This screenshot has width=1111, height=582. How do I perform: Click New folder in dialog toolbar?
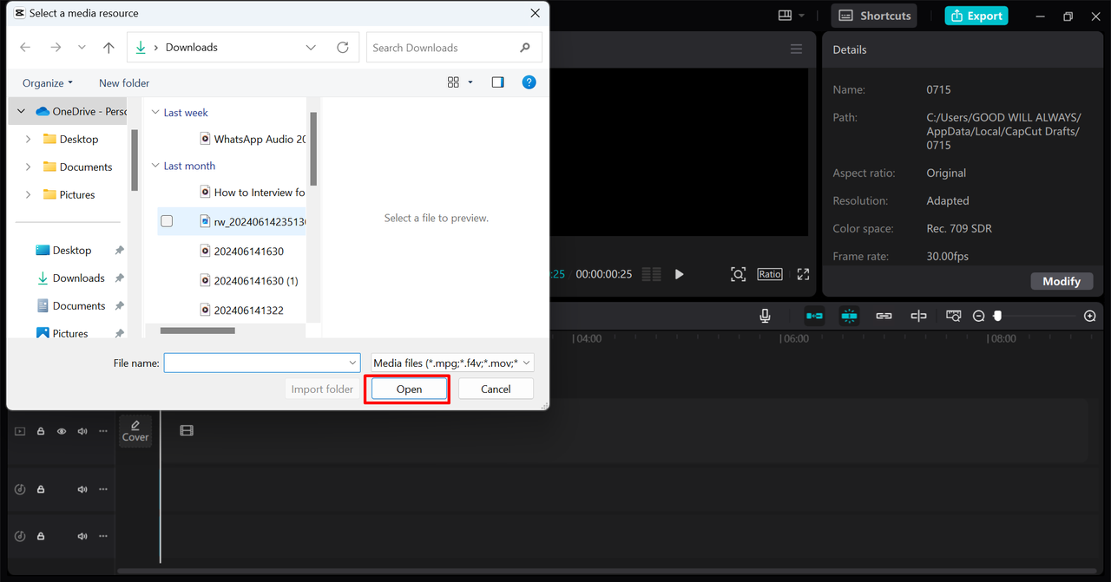pos(124,82)
